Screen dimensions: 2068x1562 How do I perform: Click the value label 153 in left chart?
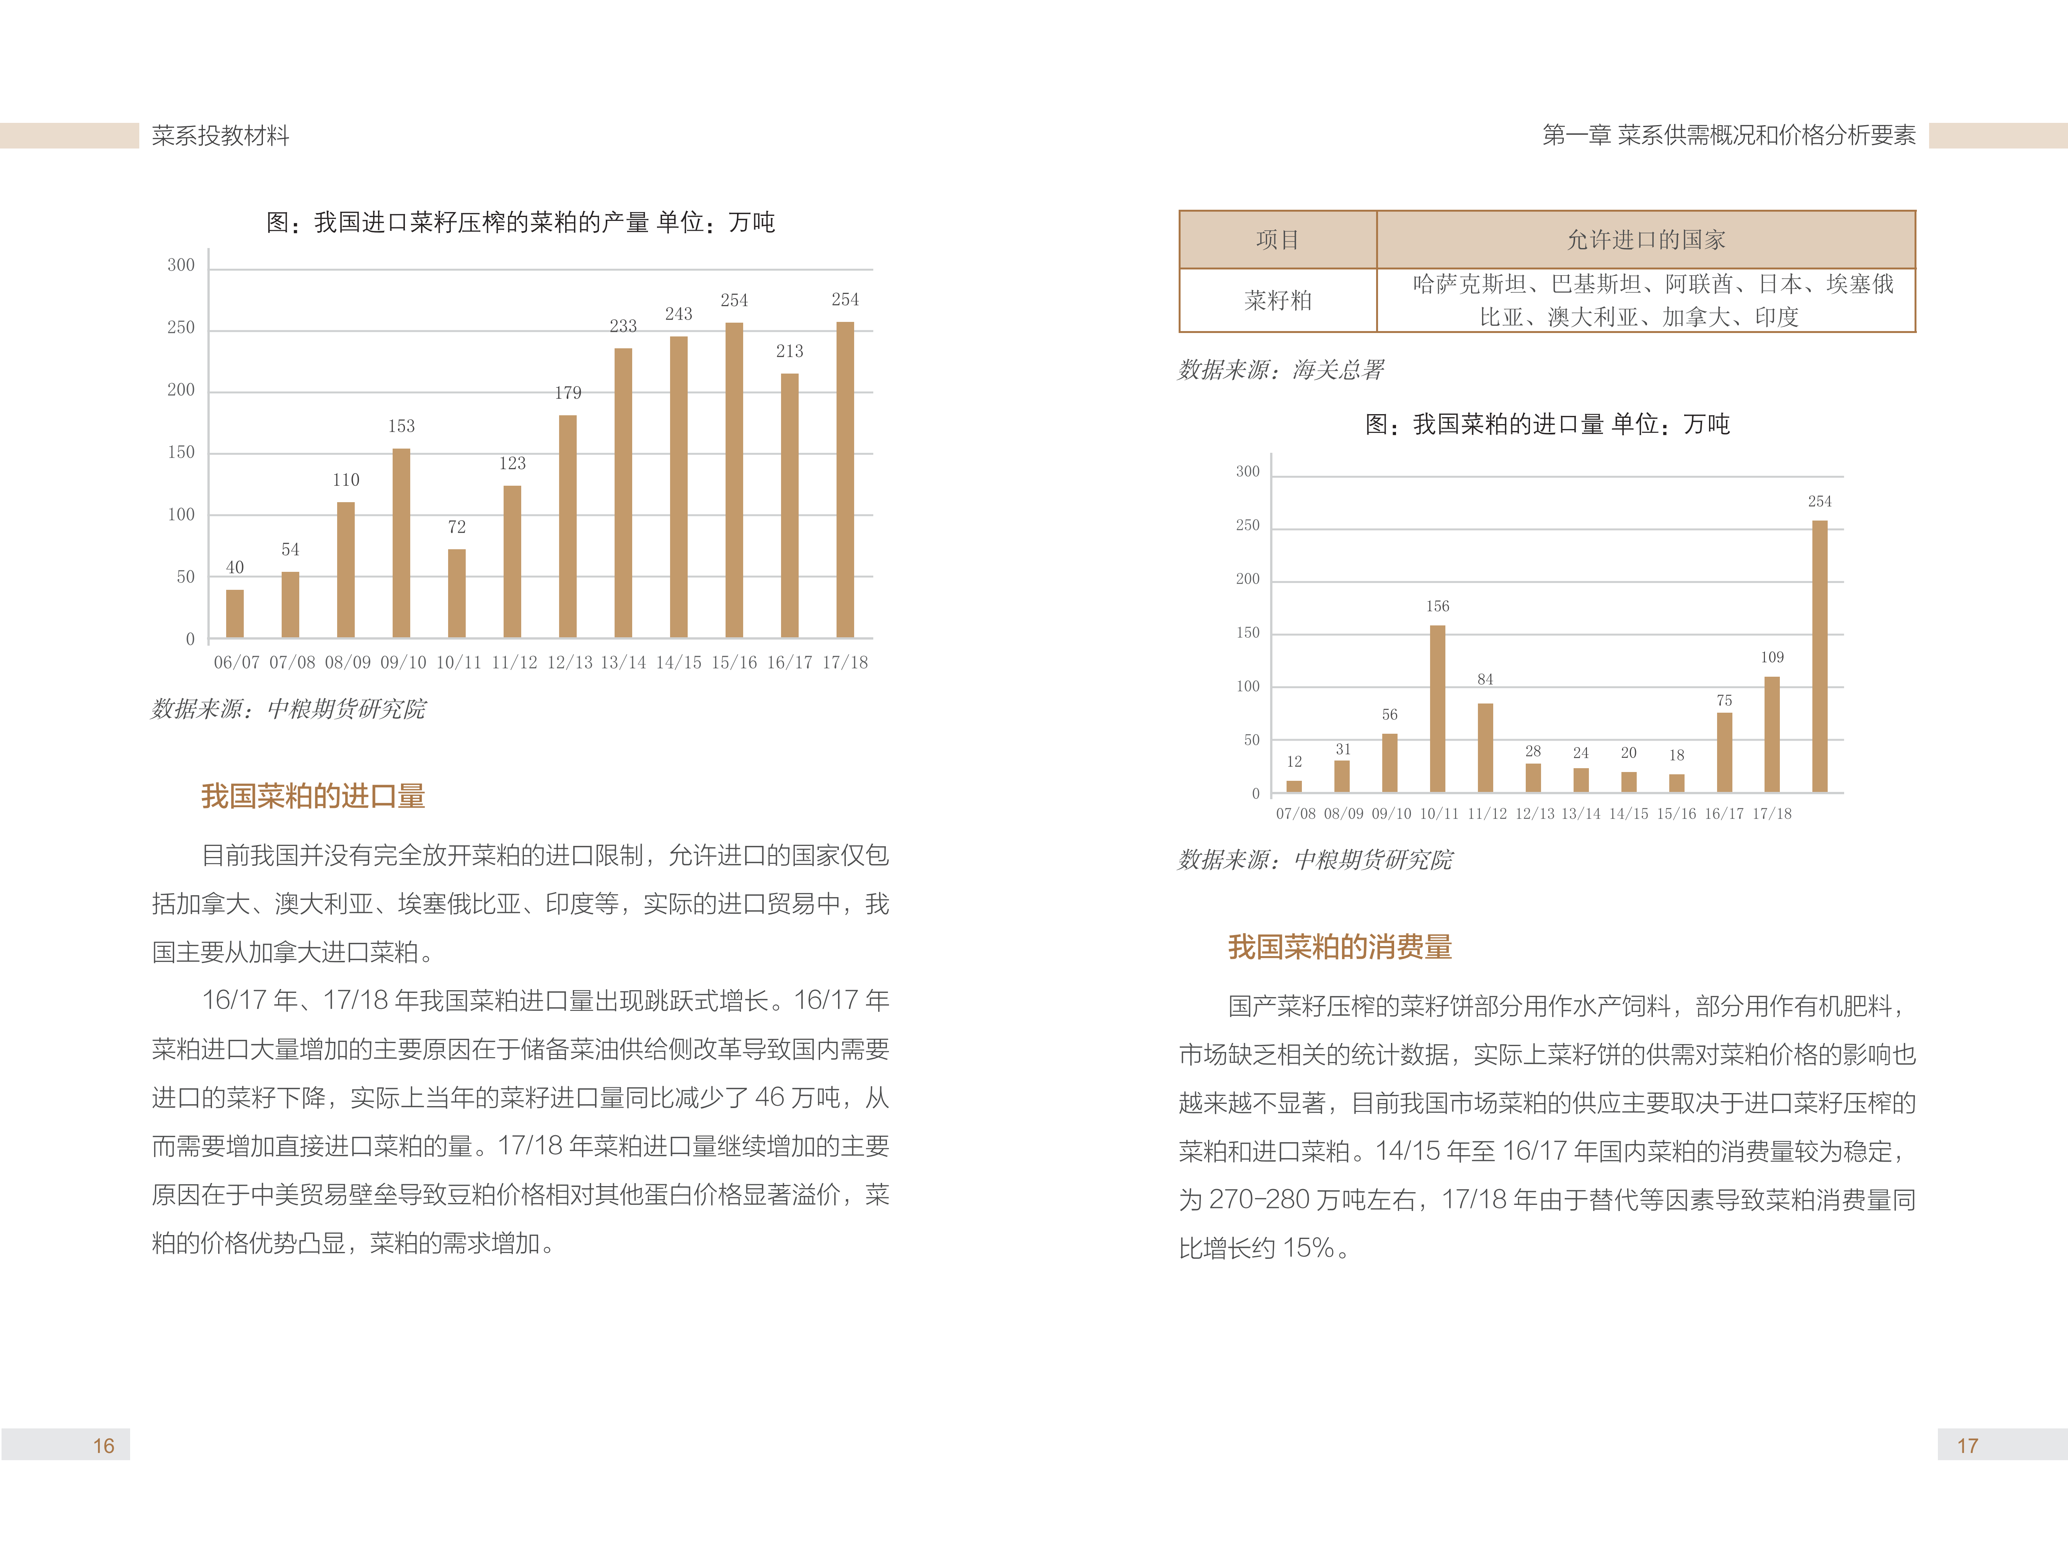click(x=401, y=426)
